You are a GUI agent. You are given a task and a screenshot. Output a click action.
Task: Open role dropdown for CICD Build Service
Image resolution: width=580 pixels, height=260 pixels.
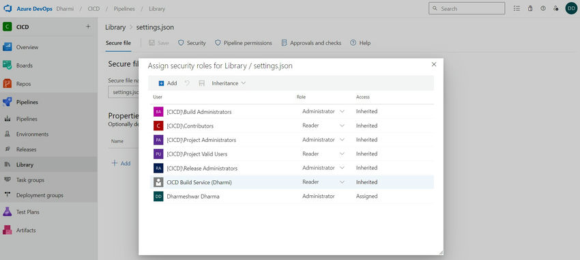point(323,182)
